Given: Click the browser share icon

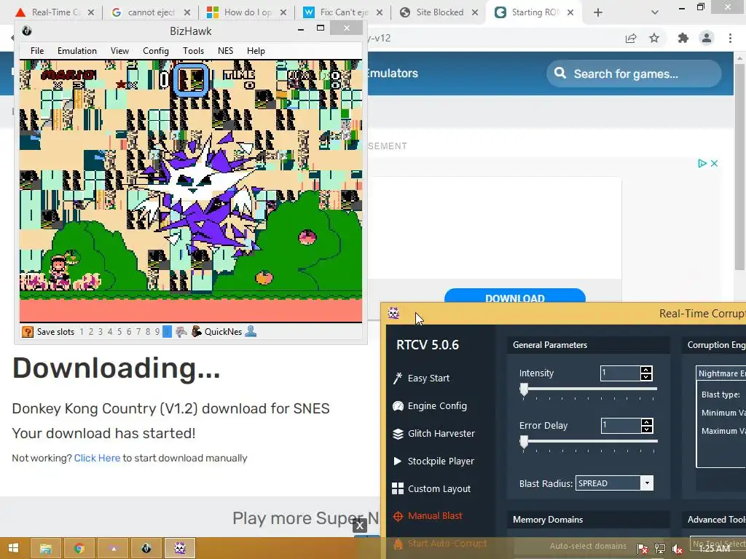Looking at the screenshot, I should [631, 38].
